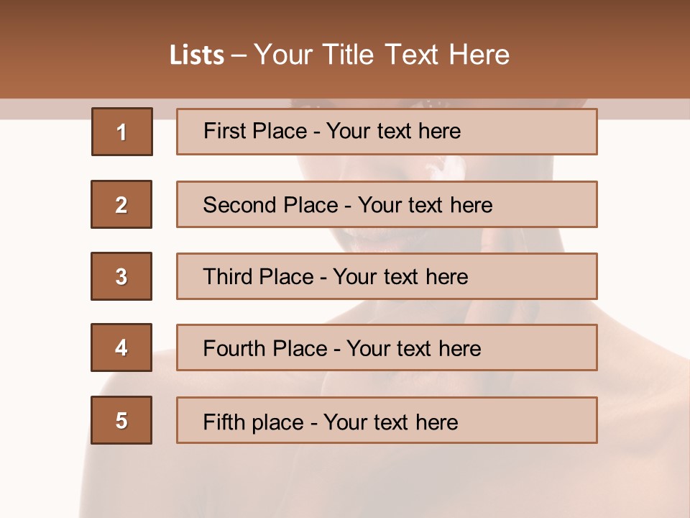Click the word "Third" in the third item
Viewport: 690px width, 518px height.
[229, 277]
